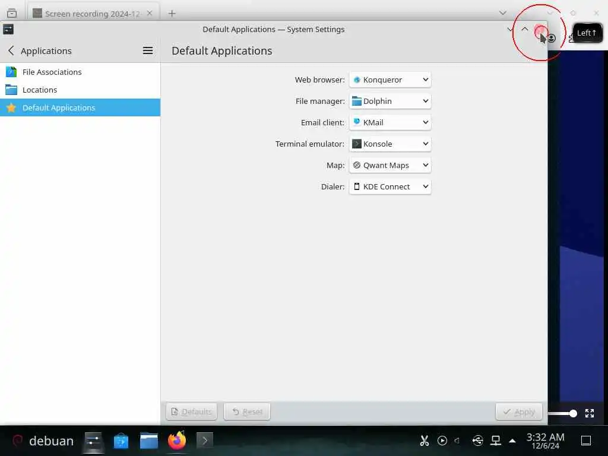The image size is (608, 456).
Task: Click the Reset button
Action: (247, 412)
